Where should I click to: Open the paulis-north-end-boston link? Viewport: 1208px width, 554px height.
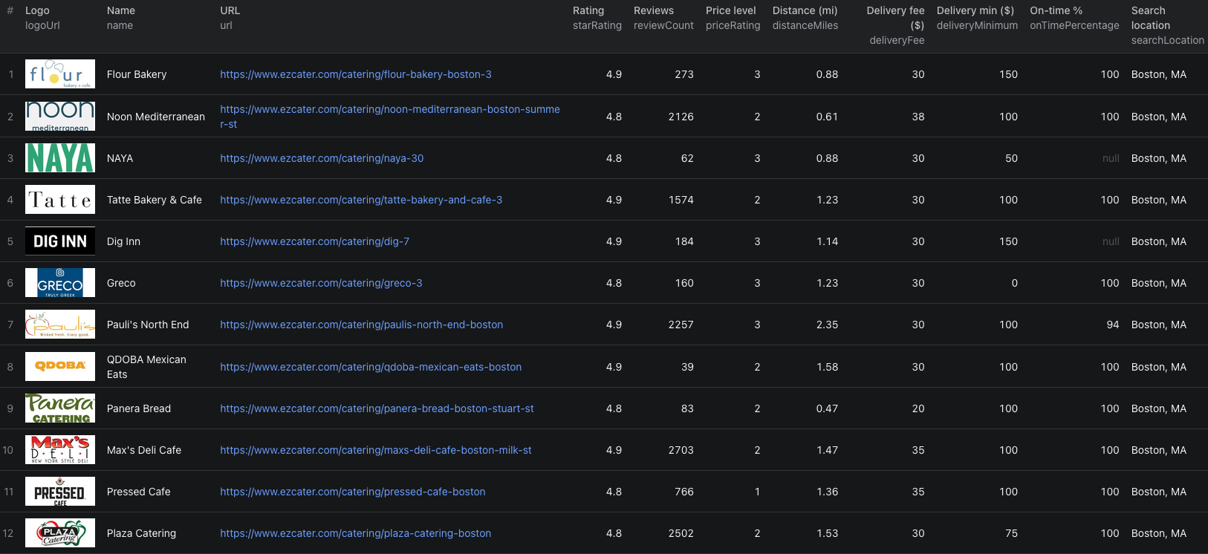[362, 325]
